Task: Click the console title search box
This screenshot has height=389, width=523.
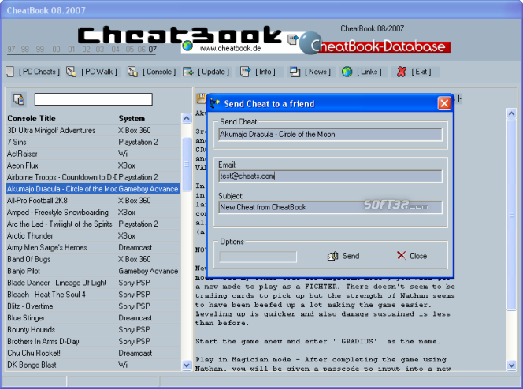Action: tap(94, 99)
